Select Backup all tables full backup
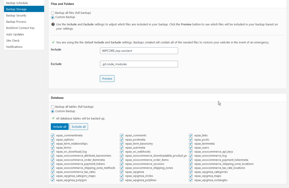289x188 pixels. pyautogui.click(x=52, y=107)
